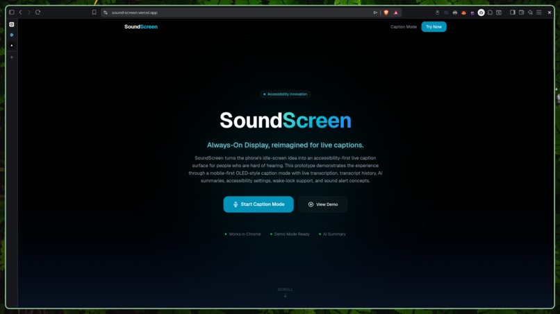Image resolution: width=560 pixels, height=314 pixels.
Task: Click the gray masked extension icon
Action: (x=455, y=13)
